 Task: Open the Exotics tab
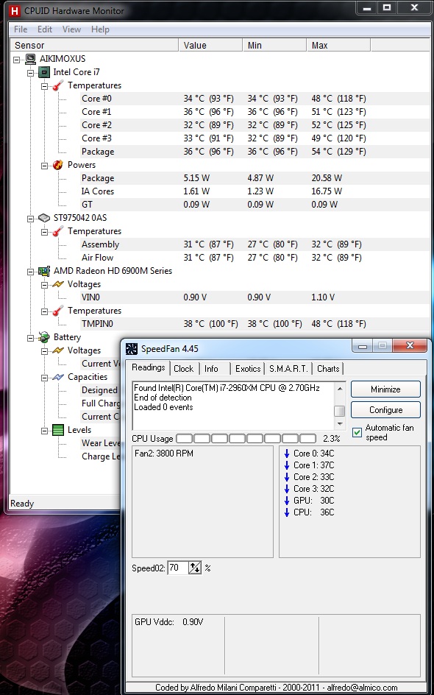coord(248,369)
